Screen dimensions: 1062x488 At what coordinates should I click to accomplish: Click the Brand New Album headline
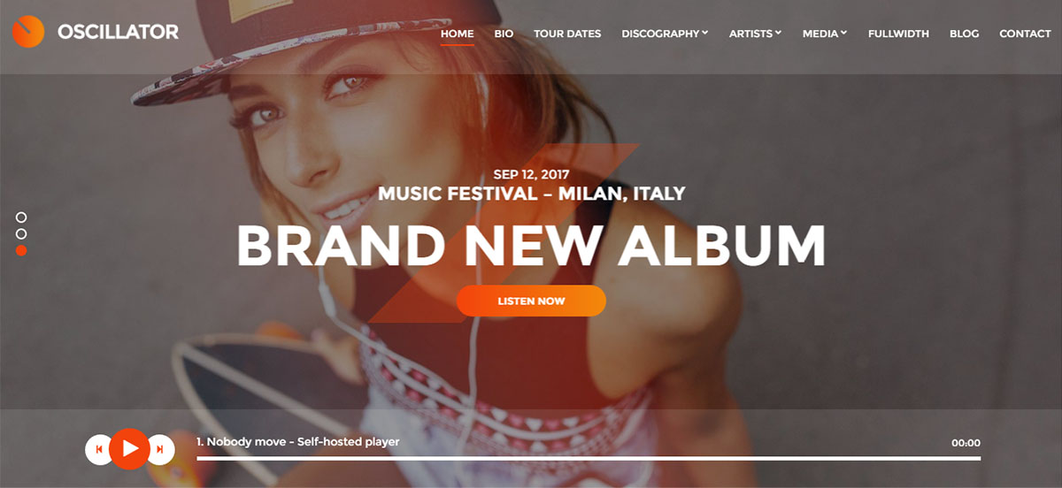point(531,246)
